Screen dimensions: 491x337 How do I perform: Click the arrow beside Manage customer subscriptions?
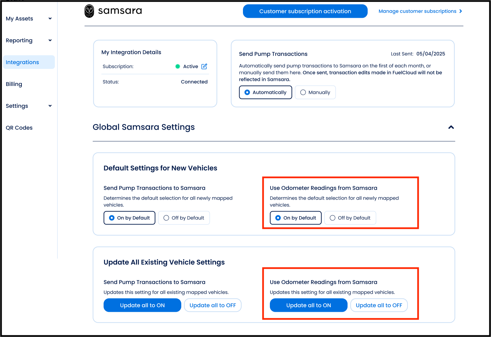point(461,11)
